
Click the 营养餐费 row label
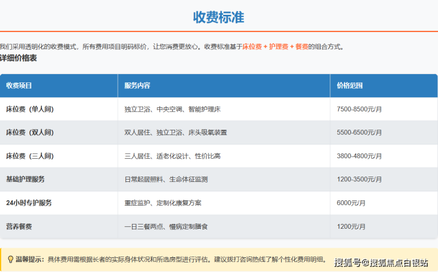(19, 226)
